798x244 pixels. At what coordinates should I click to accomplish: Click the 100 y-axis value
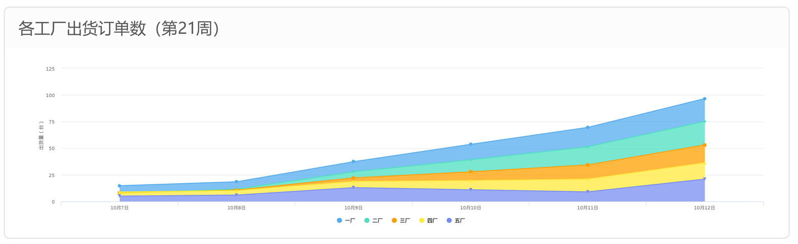click(50, 95)
